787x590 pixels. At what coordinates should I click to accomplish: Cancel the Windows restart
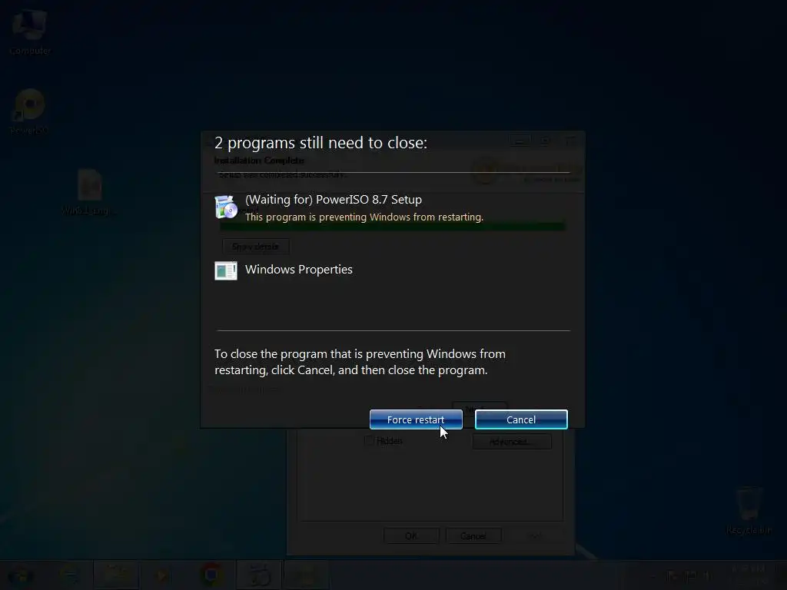click(521, 419)
